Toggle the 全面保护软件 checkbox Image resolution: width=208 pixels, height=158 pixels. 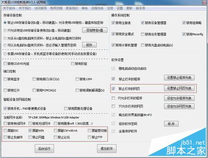113,131
